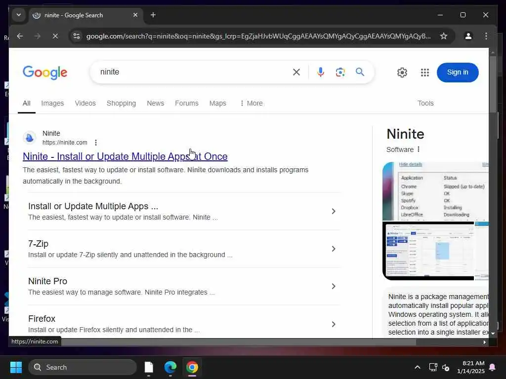Click Chrome icon in taskbar
506x379 pixels.
192,367
